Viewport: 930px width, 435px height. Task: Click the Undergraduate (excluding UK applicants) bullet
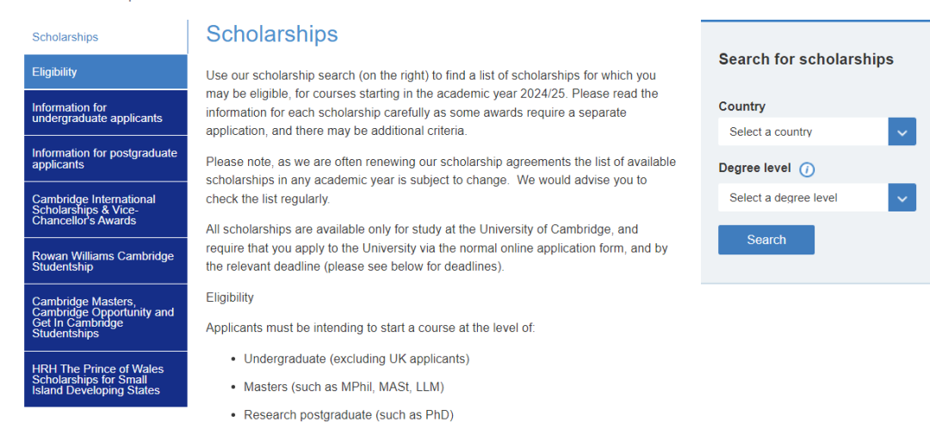point(356,358)
